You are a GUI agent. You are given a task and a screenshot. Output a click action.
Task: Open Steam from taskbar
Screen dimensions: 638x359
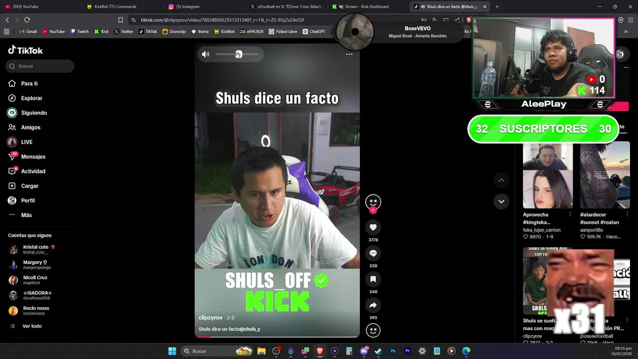click(x=378, y=351)
